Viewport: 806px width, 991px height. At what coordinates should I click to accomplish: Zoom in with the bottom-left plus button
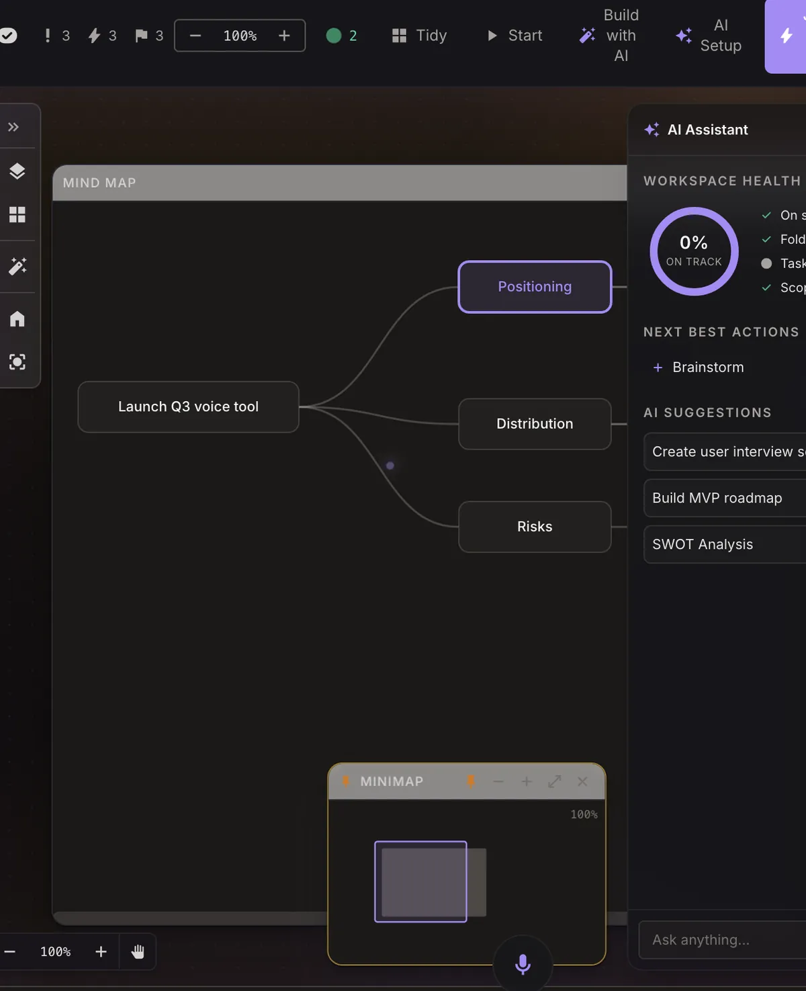point(101,952)
